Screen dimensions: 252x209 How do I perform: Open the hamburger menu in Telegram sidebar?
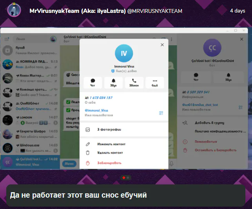click(7, 39)
